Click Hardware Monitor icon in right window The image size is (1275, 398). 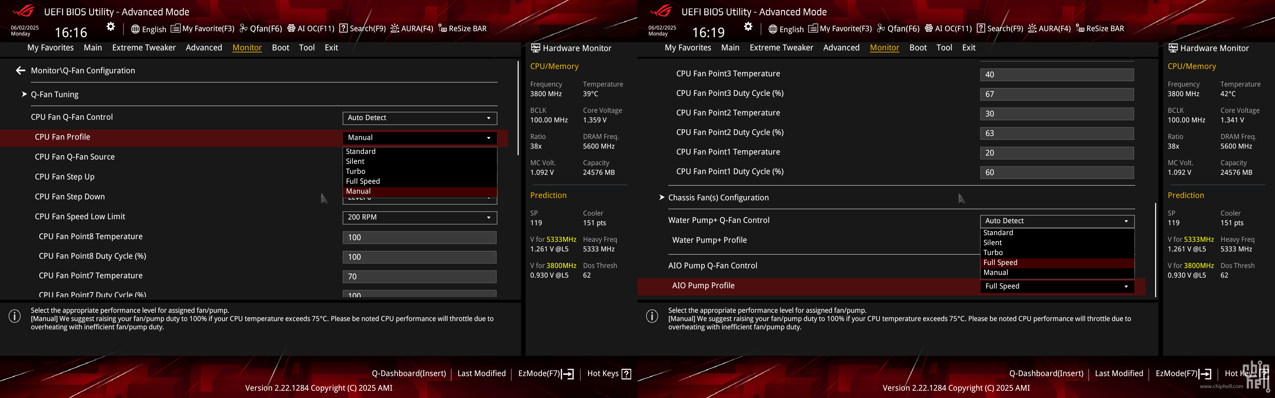coord(1173,48)
